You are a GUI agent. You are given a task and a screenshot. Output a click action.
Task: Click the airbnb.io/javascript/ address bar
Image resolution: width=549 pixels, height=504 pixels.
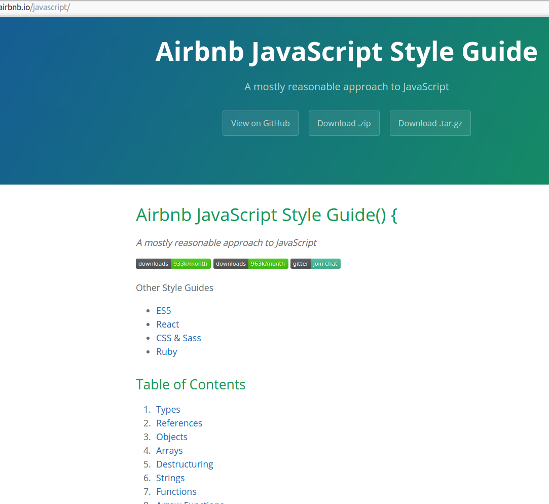[275, 8]
